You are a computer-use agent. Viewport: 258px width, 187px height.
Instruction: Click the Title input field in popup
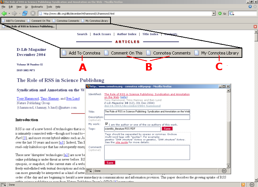pyautogui.click(x=147, y=112)
